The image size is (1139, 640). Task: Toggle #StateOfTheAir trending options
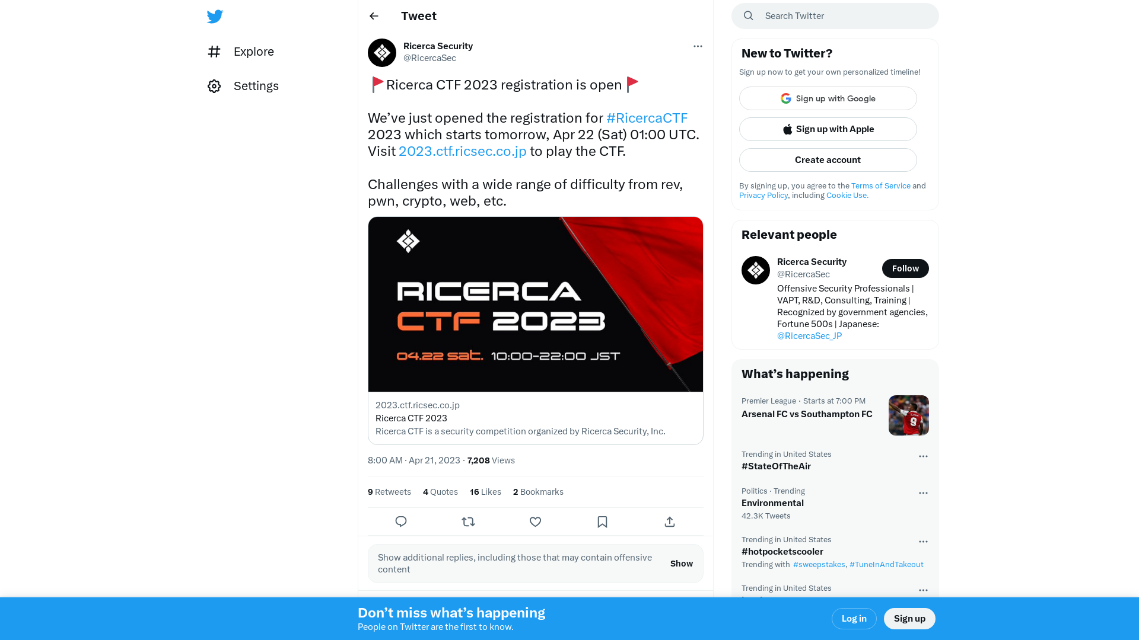(x=923, y=456)
